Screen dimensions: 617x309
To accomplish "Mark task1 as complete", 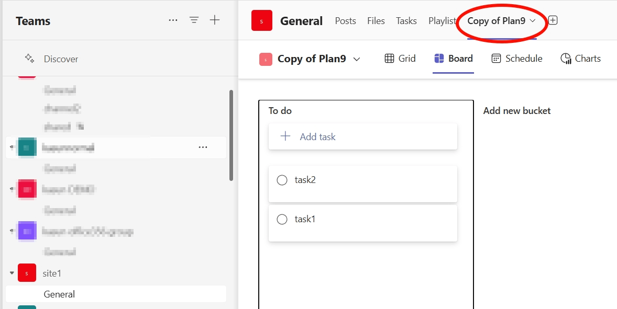I will click(x=282, y=220).
